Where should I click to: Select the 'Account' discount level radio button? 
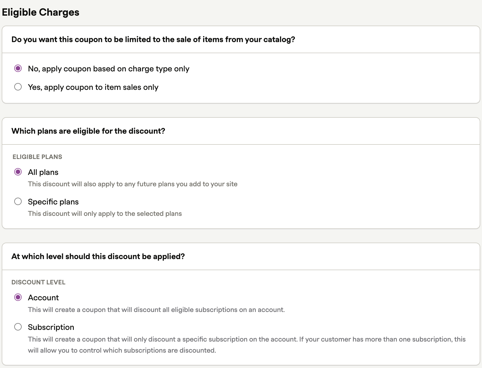point(18,297)
